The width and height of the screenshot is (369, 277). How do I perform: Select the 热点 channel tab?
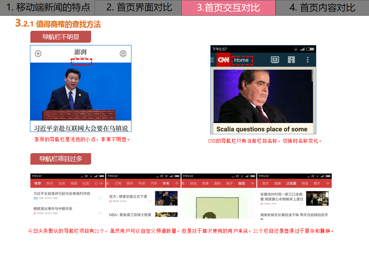click(x=50, y=183)
